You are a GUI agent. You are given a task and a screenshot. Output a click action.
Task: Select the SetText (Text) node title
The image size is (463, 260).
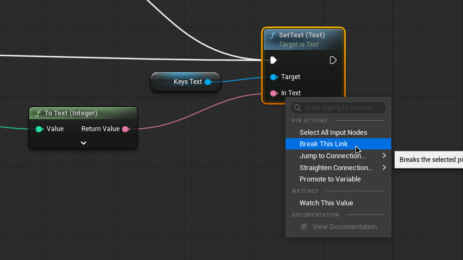pos(302,35)
